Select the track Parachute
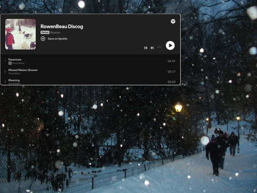The image size is (257, 193). [x=15, y=60]
